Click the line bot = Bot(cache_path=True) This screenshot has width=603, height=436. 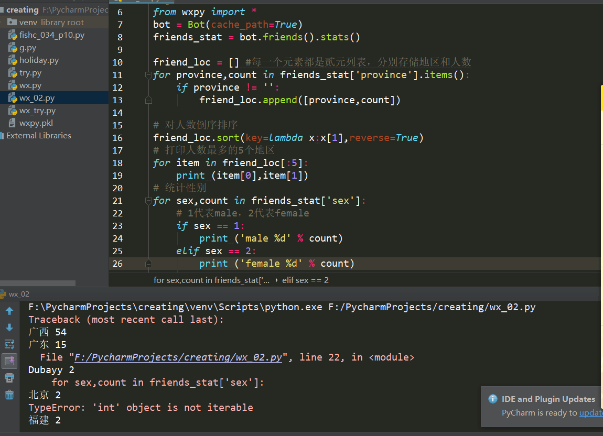point(228,25)
